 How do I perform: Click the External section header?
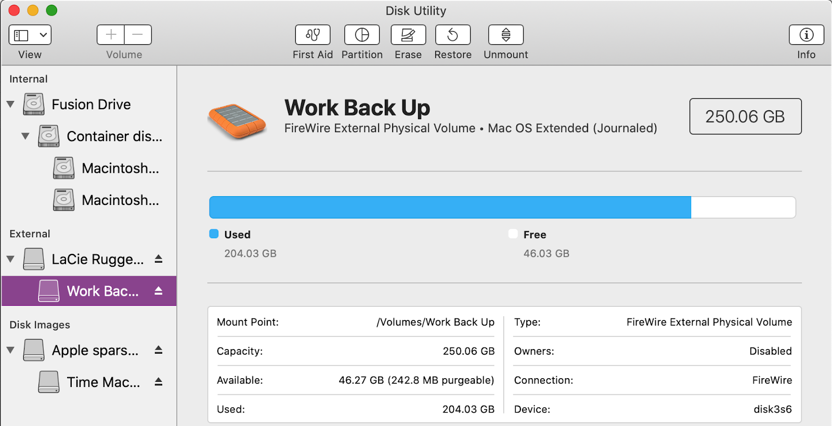30,234
